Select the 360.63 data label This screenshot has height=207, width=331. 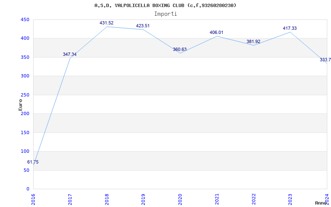click(x=180, y=49)
